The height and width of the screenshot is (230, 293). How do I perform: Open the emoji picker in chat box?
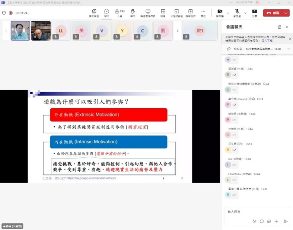click(x=262, y=221)
